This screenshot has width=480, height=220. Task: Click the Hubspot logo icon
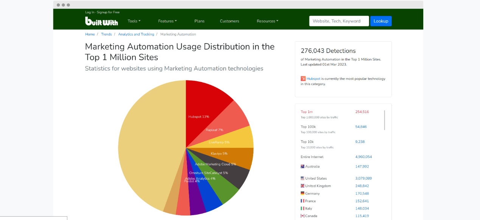click(303, 79)
